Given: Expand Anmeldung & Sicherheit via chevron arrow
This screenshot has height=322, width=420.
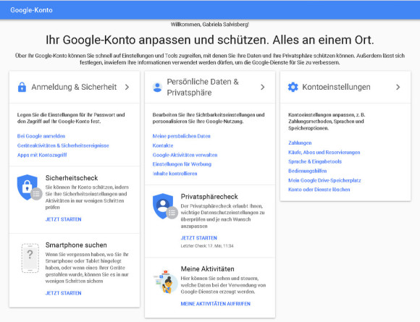Looking at the screenshot, I should (x=127, y=87).
